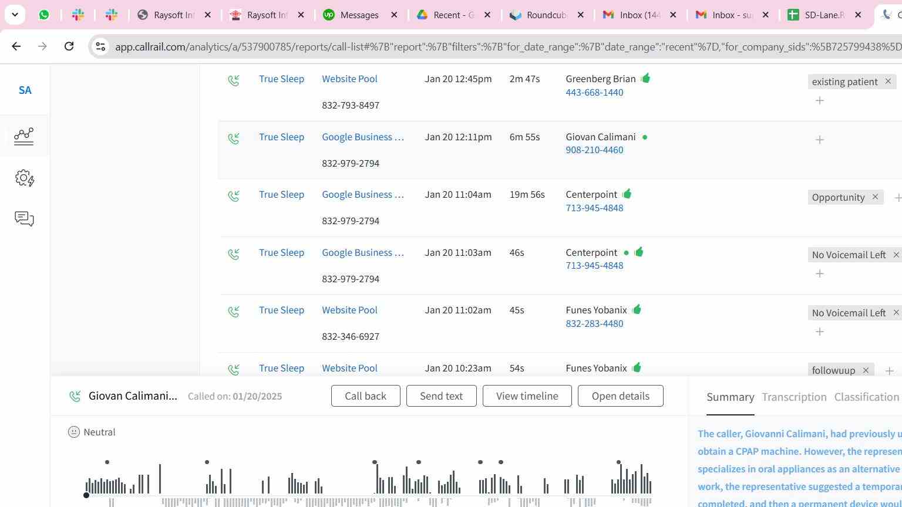Click the 6m 55s duration cell

pyautogui.click(x=524, y=137)
